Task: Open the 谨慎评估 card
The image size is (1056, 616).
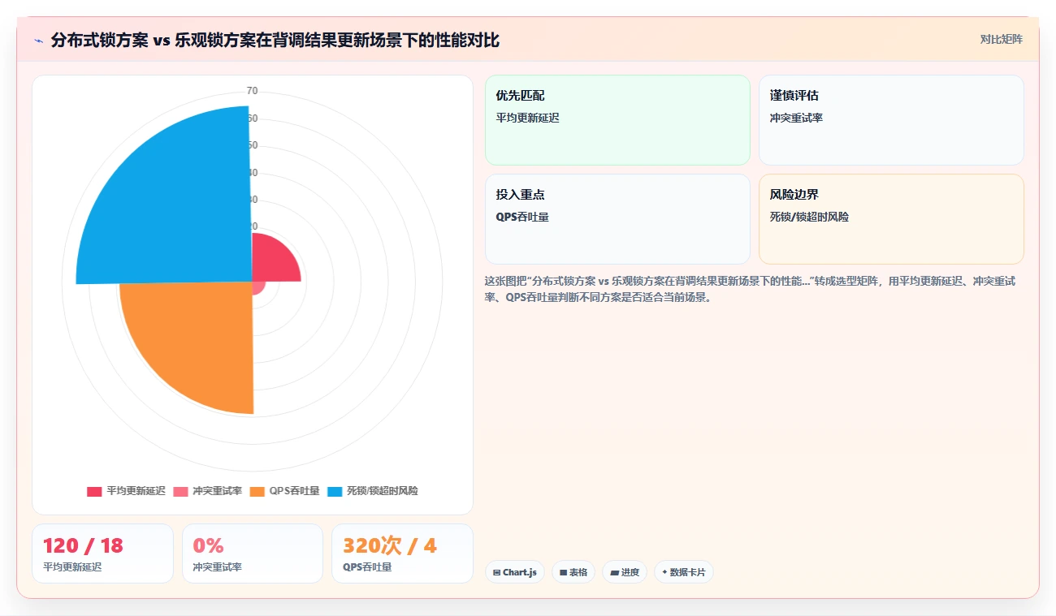Action: click(x=891, y=120)
